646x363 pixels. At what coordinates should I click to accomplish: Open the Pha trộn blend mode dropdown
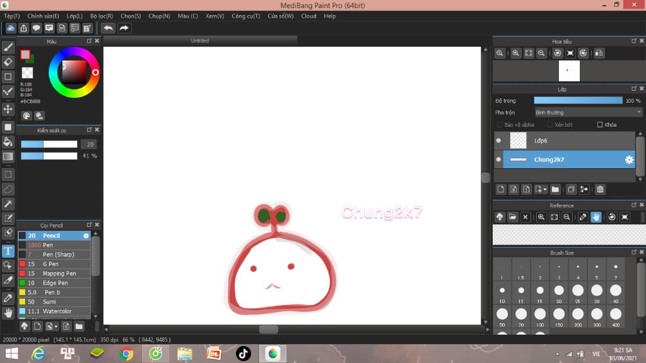pyautogui.click(x=588, y=112)
